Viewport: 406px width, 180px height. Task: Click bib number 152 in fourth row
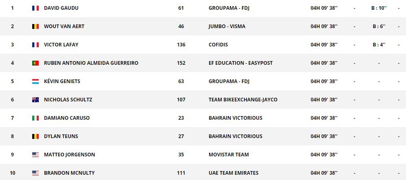(181, 63)
